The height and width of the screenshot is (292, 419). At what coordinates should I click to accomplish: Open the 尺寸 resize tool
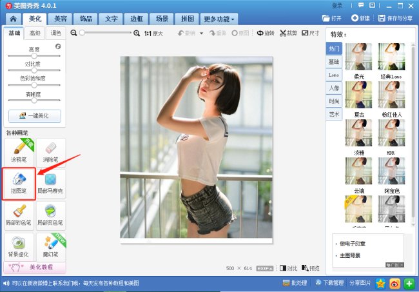pyautogui.click(x=310, y=33)
